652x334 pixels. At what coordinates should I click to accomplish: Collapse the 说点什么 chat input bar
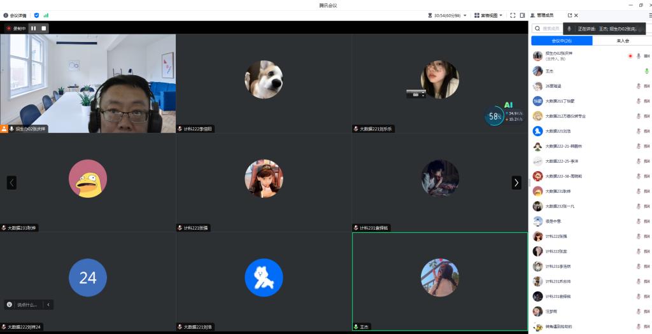tap(48, 305)
